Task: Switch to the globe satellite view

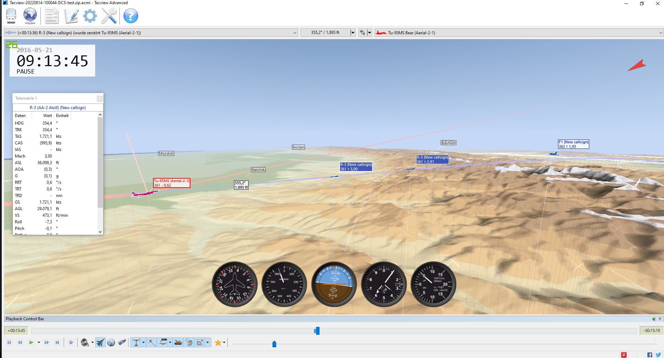Action: 111,342
